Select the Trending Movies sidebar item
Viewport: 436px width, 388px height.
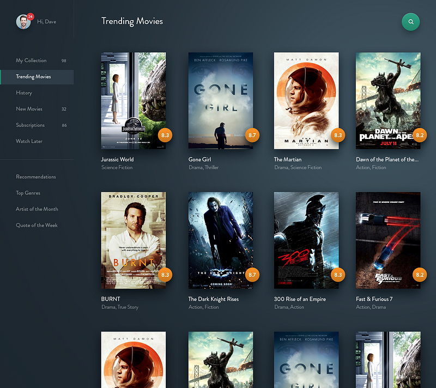click(37, 77)
